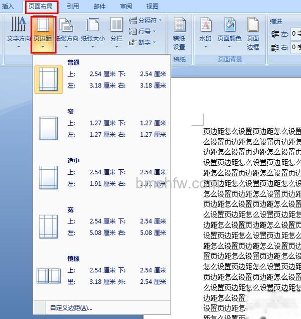Viewport: 301px width, 319px height.
Task: Click the 水印 watermark icon
Action: [x=206, y=25]
